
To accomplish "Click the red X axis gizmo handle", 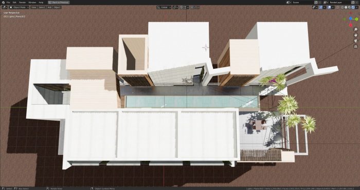I will (x=351, y=25).
